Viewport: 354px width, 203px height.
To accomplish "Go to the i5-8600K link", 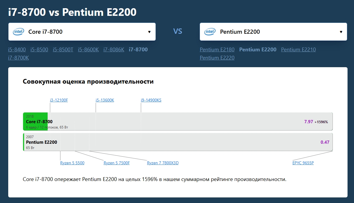I will [x=88, y=50].
